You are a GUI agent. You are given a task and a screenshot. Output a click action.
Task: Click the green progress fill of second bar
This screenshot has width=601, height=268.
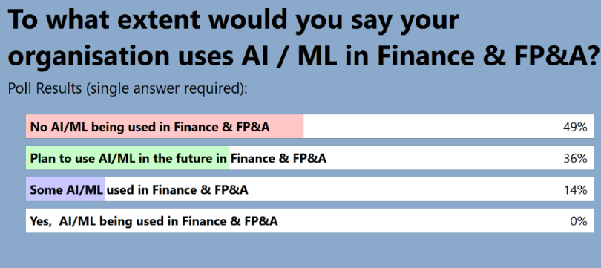click(128, 157)
